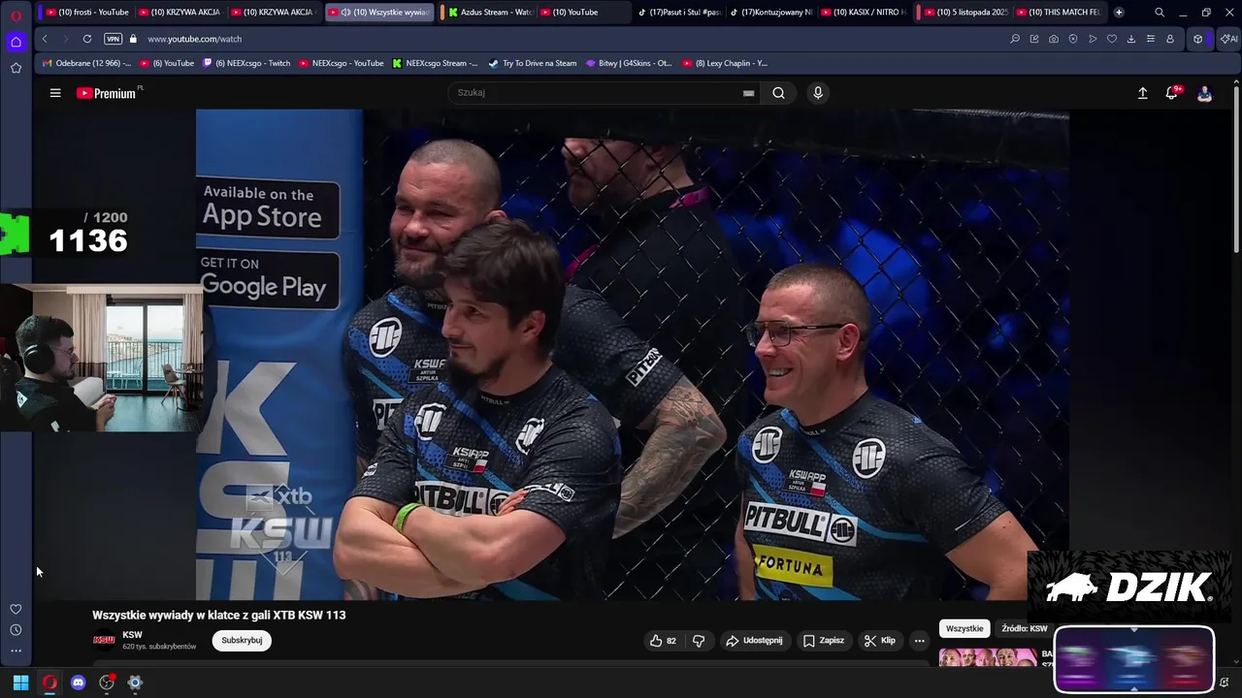
Task: Click the find-in-page magnifier toolbar icon
Action: click(1015, 39)
